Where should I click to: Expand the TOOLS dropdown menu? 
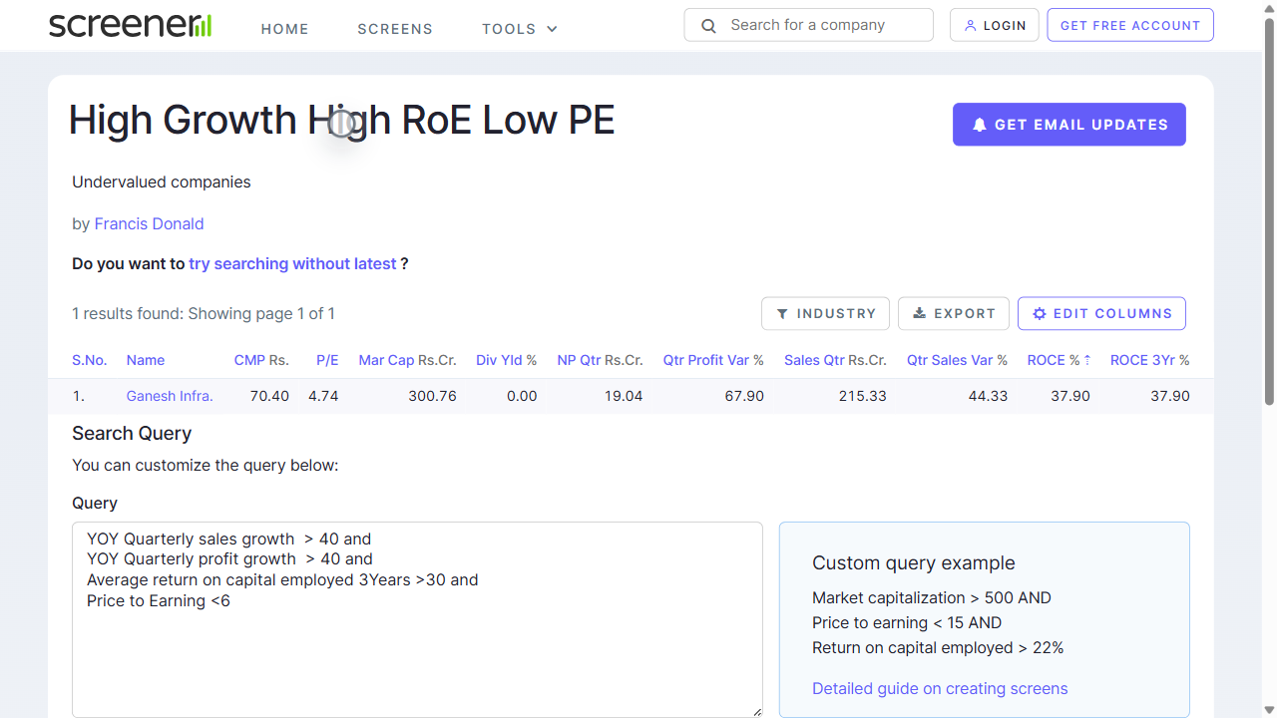pos(519,29)
